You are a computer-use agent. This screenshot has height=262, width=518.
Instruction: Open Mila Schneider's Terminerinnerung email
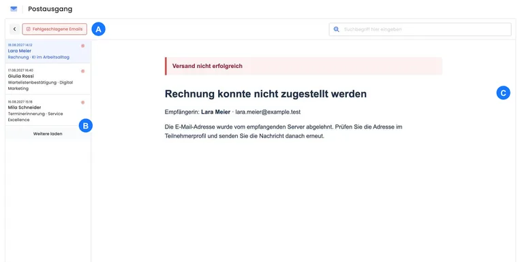pyautogui.click(x=48, y=110)
